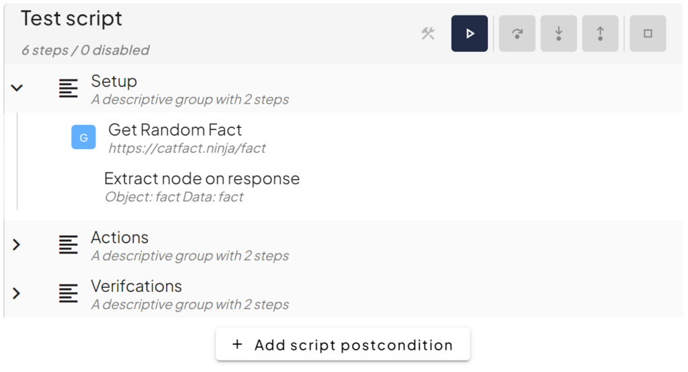
Task: Select the Extract node on response step
Action: click(x=202, y=179)
